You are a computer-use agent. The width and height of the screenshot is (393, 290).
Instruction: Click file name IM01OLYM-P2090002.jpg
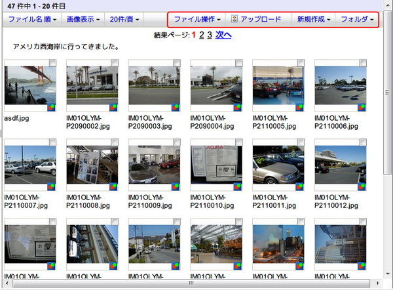point(88,122)
